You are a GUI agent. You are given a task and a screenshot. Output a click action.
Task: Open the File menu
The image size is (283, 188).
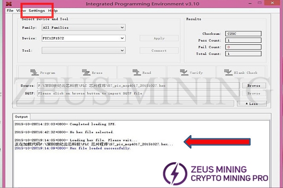tap(10, 10)
